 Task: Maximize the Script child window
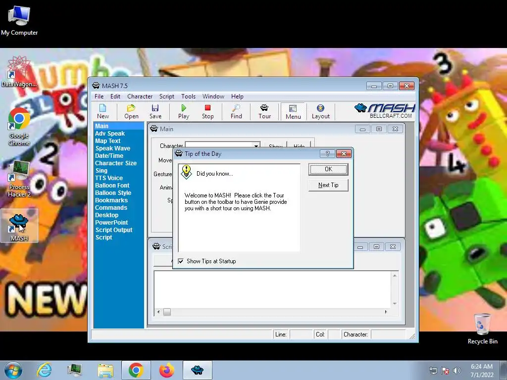[x=376, y=247]
